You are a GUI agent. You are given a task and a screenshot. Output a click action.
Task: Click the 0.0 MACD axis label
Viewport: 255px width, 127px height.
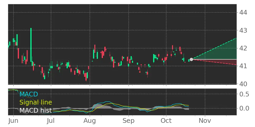point(244,108)
